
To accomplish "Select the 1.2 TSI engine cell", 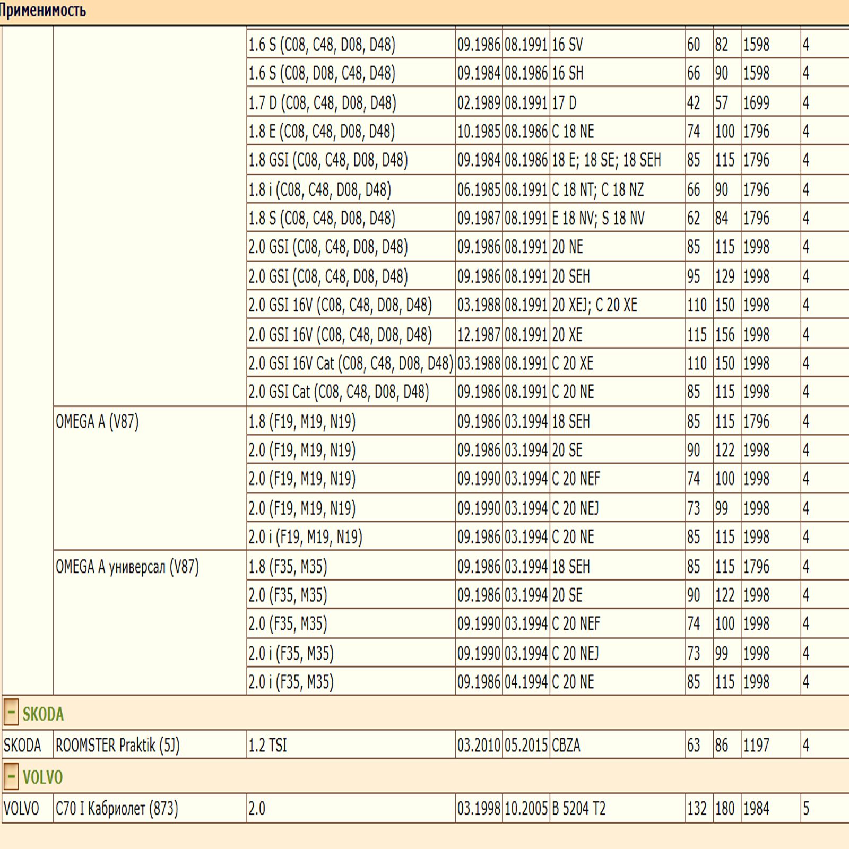I will click(x=268, y=746).
